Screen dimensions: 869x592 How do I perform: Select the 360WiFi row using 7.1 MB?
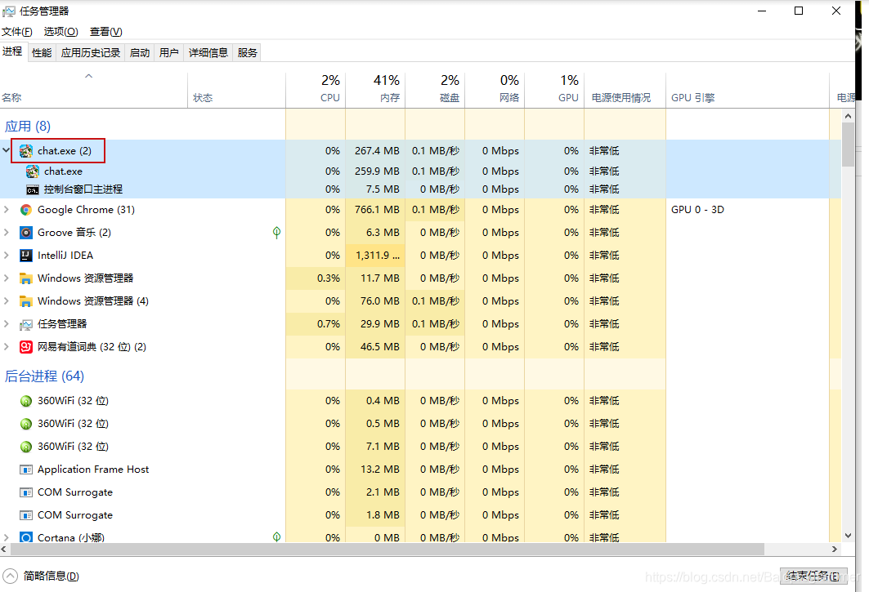pyautogui.click(x=421, y=447)
